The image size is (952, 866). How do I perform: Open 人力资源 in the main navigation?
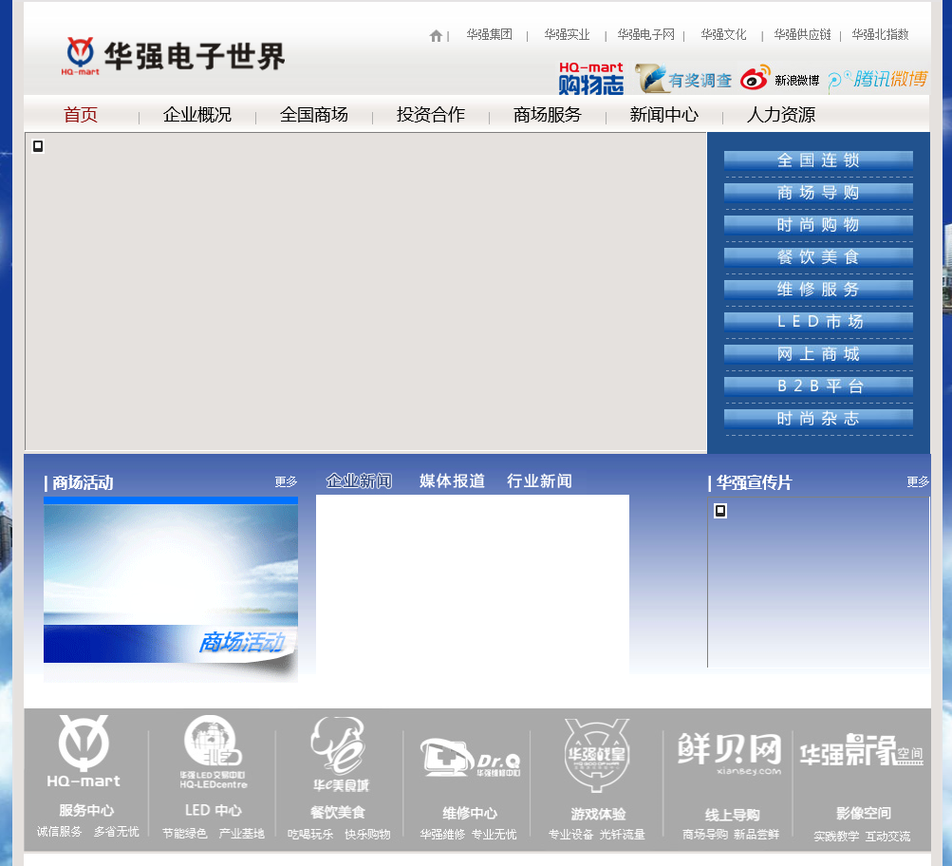[x=781, y=115]
